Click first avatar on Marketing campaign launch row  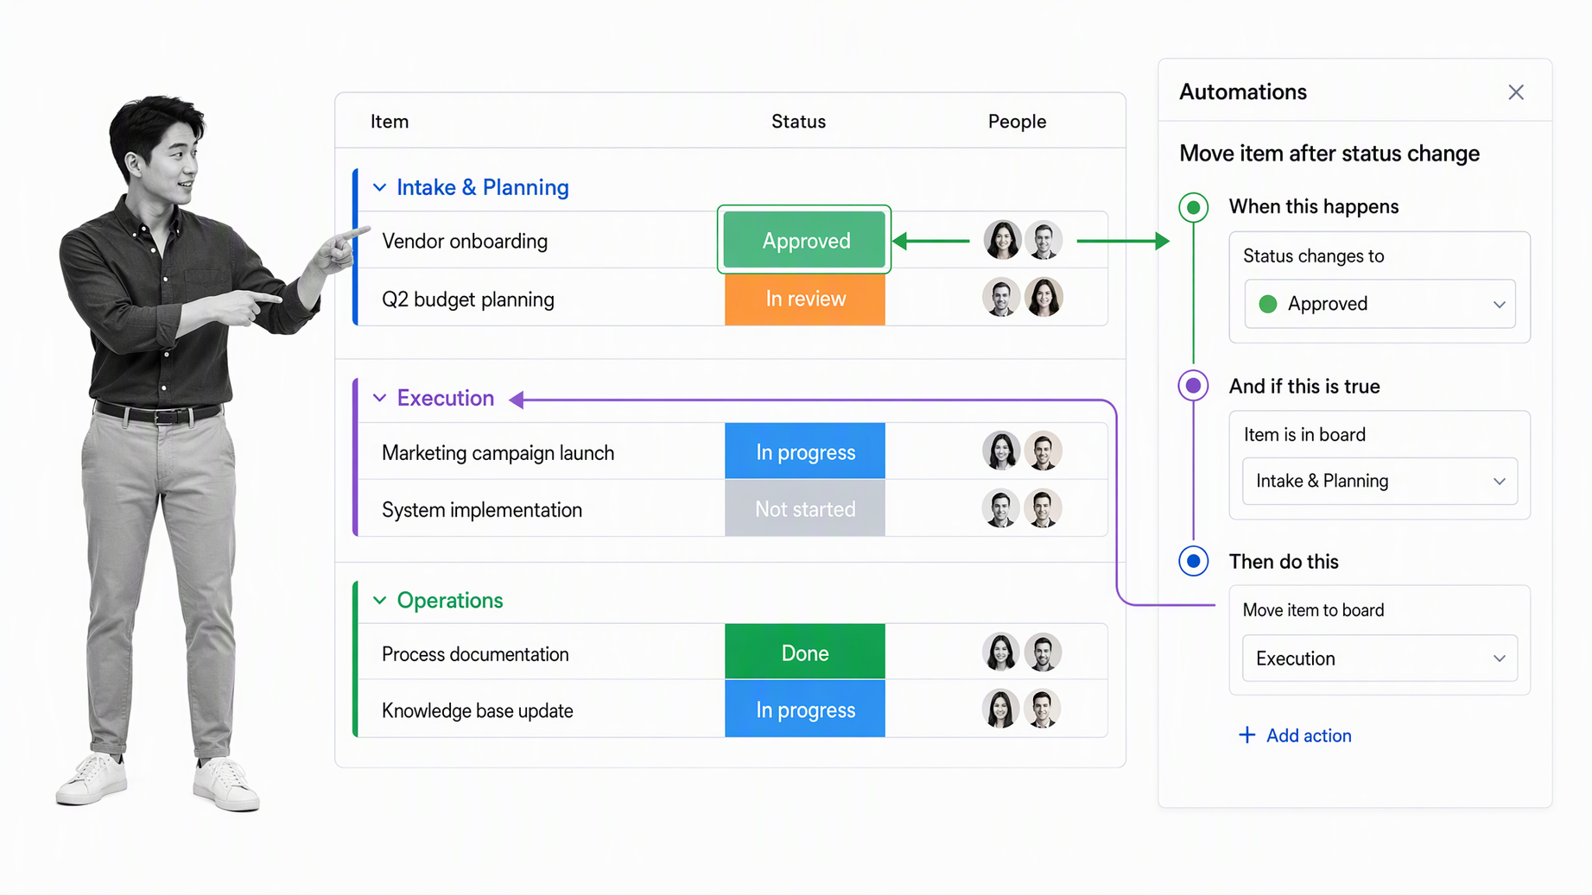point(1001,451)
